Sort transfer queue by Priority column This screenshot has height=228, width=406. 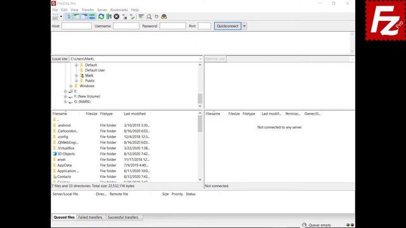pyautogui.click(x=177, y=194)
